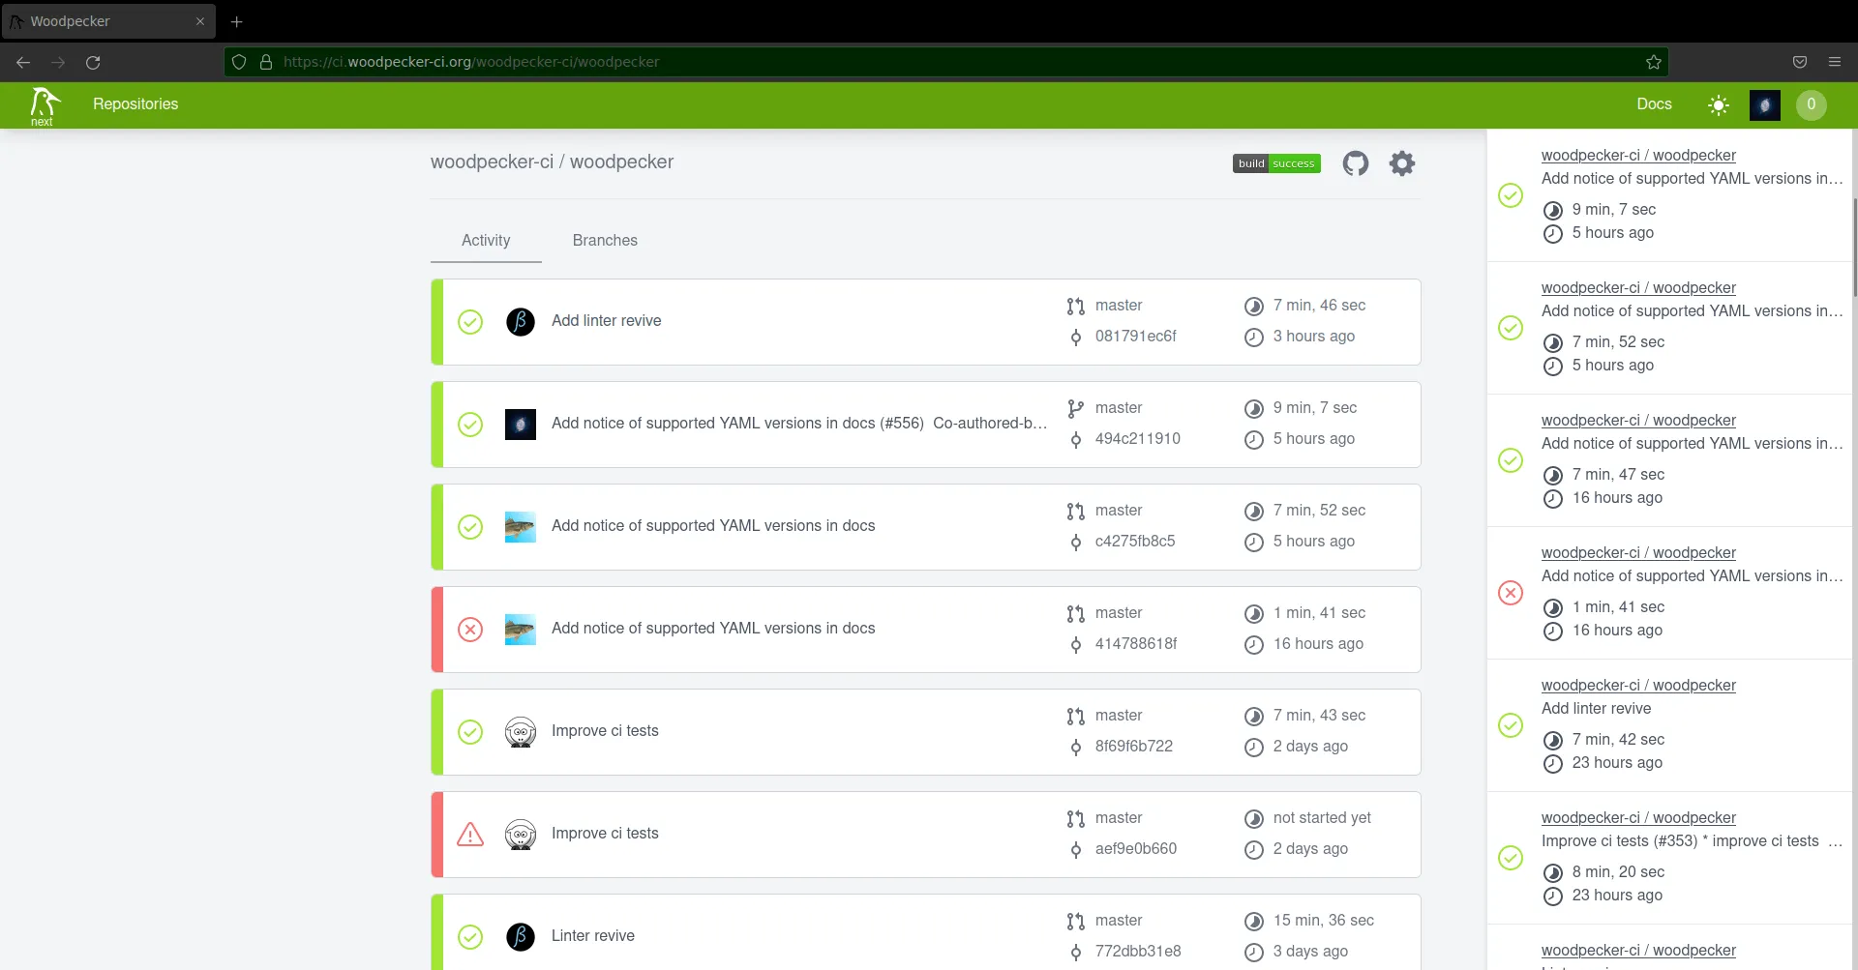The image size is (1858, 970).
Task: Open the bookmark star in the address bar
Action: [x=1653, y=62]
